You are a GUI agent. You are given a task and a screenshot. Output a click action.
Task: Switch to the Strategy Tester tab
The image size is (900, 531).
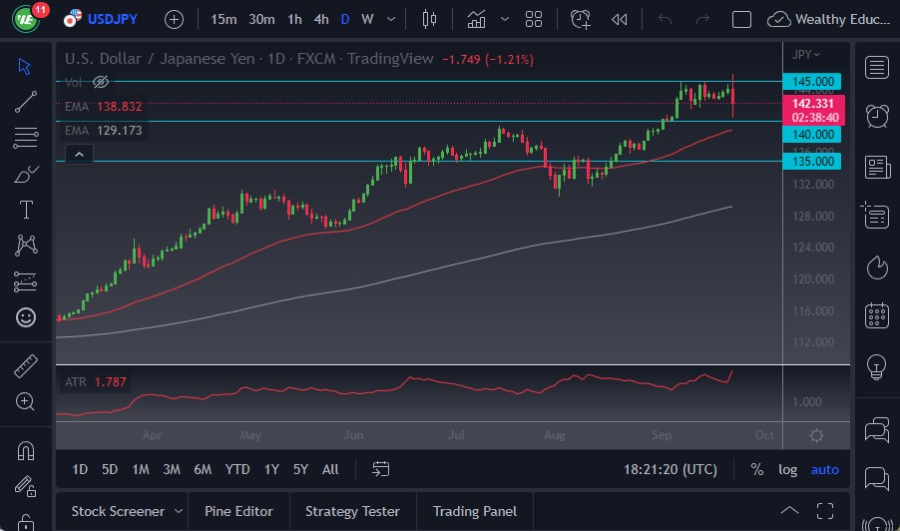tap(352, 511)
